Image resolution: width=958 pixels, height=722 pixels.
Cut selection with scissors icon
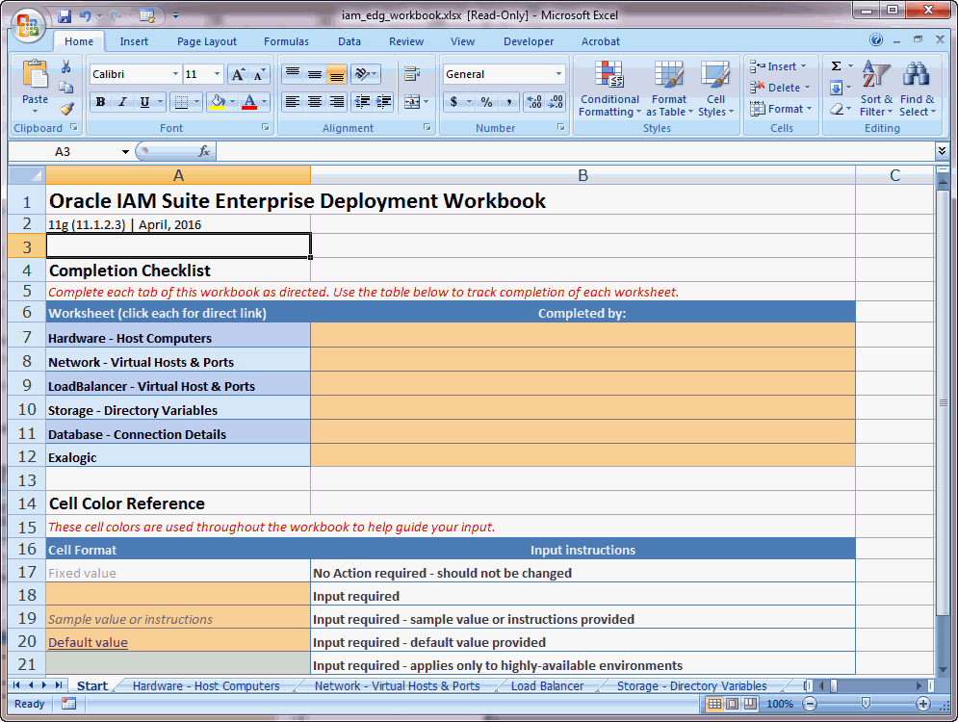click(66, 66)
